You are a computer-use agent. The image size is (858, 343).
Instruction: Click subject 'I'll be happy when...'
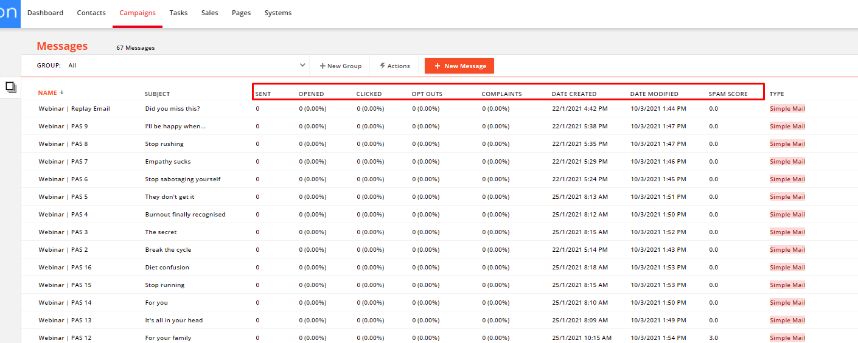pos(175,126)
